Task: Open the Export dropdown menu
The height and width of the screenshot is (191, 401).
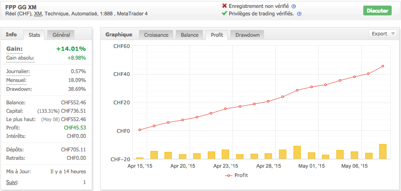Action: [382, 34]
